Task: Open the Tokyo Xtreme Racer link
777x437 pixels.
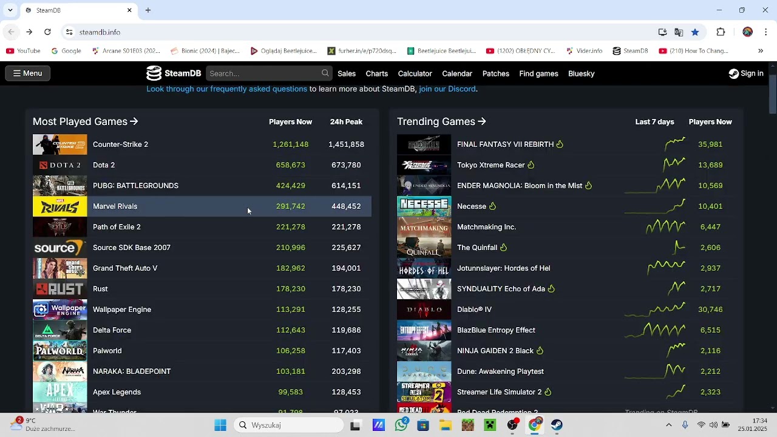Action: click(x=490, y=165)
